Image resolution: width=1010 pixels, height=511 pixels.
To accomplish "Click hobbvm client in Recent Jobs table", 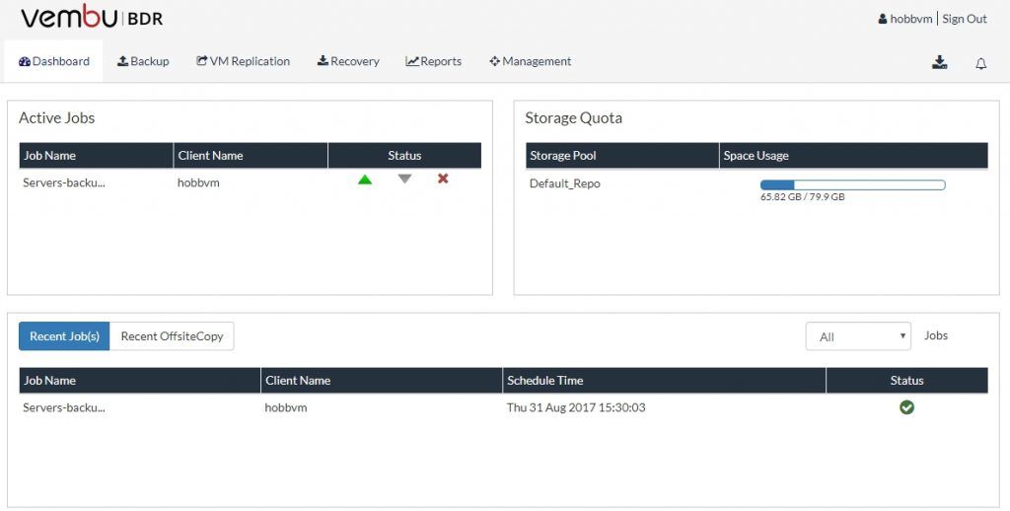I will pyautogui.click(x=286, y=407).
